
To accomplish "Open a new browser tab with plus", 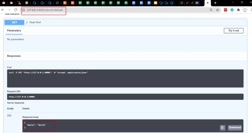I will 215,3.
